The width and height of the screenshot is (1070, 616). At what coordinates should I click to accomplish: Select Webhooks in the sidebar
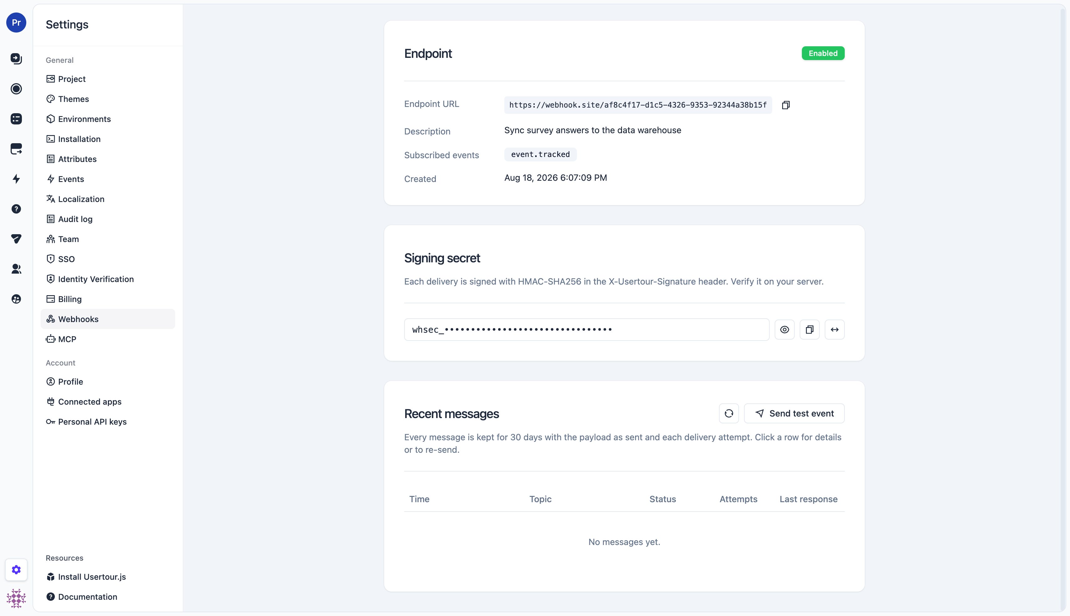pos(108,319)
